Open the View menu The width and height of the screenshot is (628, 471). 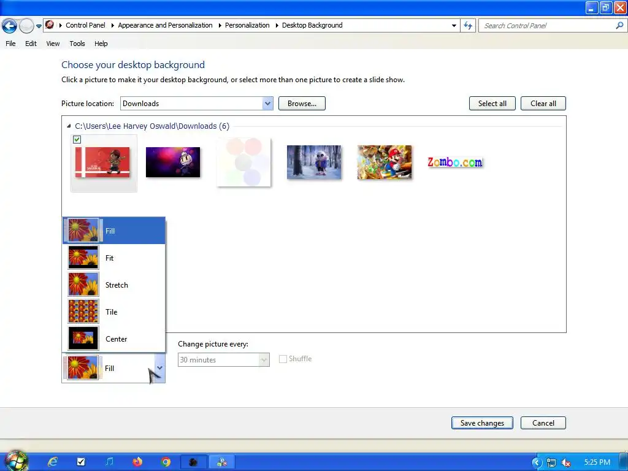53,44
